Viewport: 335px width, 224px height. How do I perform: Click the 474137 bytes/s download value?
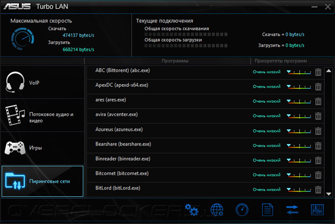pos(79,36)
